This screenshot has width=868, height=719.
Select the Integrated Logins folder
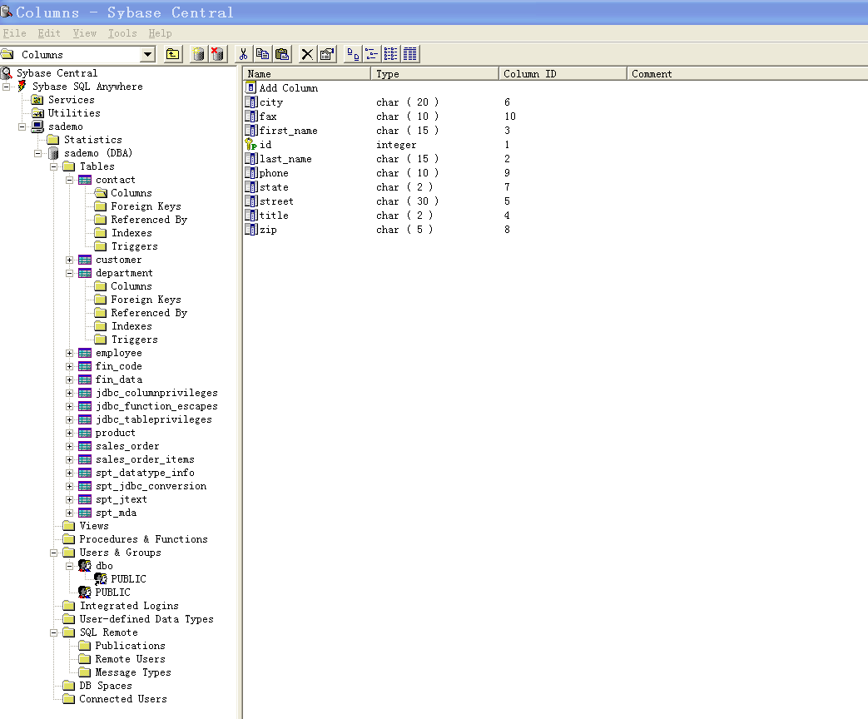(x=129, y=606)
